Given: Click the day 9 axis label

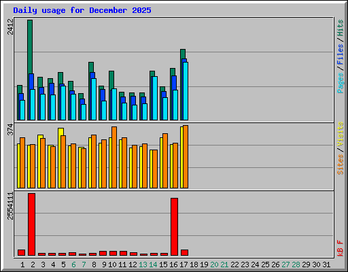Looking at the screenshot, I should point(104,265).
